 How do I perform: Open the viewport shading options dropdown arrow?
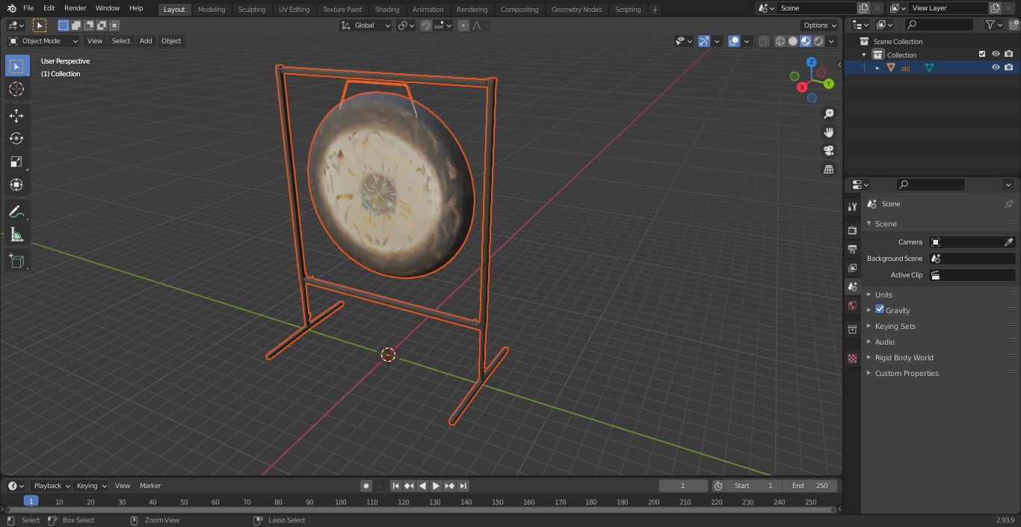pos(832,42)
